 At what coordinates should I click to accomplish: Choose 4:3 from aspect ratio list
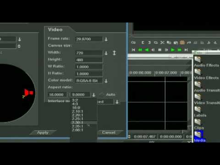coord(75,104)
